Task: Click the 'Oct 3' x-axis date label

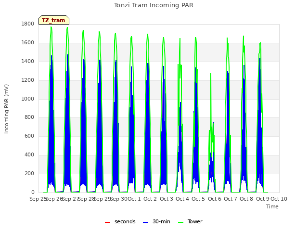Action: click(x=167, y=199)
